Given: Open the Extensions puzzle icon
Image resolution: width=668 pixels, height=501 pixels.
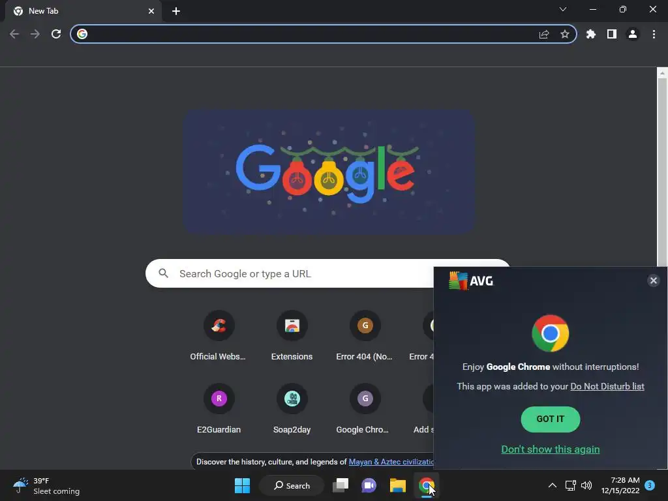Looking at the screenshot, I should [591, 34].
